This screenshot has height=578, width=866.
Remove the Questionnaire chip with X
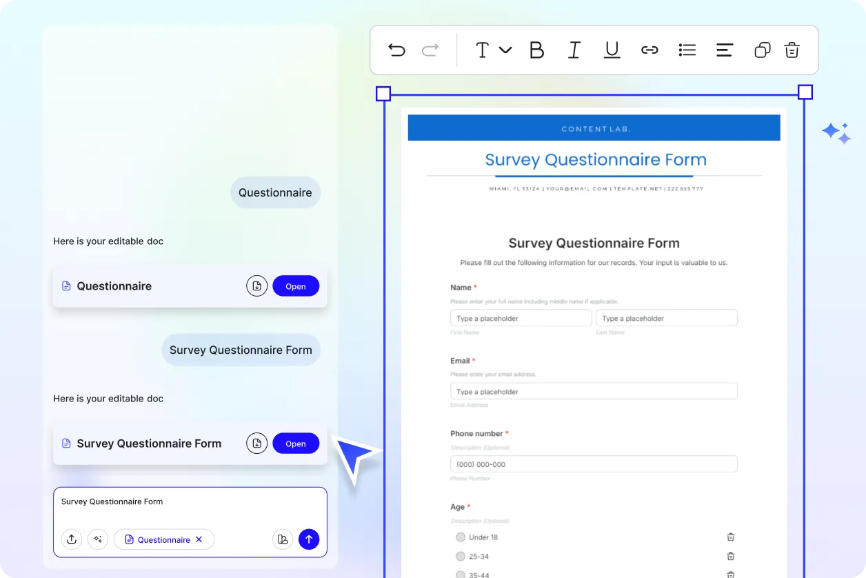199,539
